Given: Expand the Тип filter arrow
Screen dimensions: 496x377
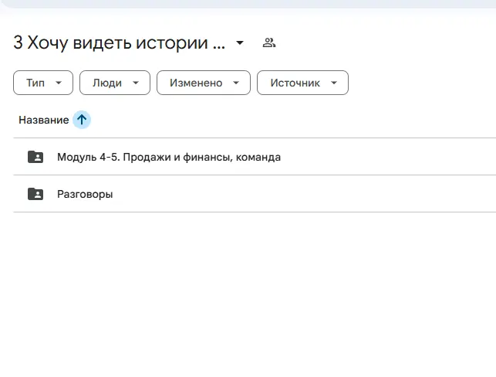Looking at the screenshot, I should 60,83.
